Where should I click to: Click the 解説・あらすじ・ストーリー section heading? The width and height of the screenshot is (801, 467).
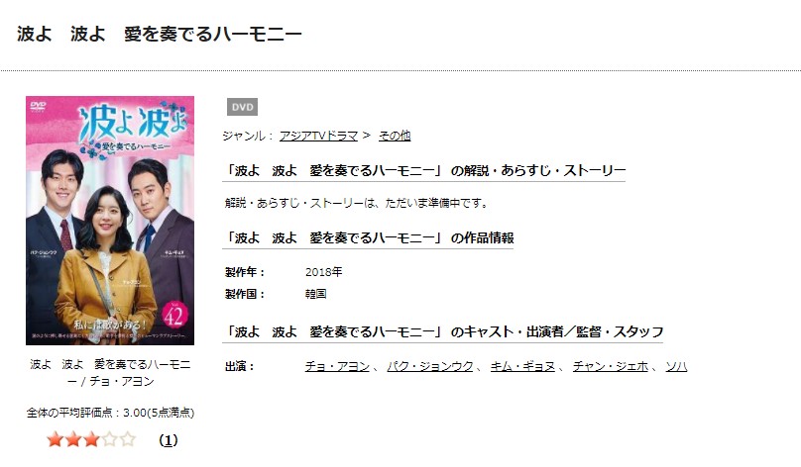tap(424, 171)
